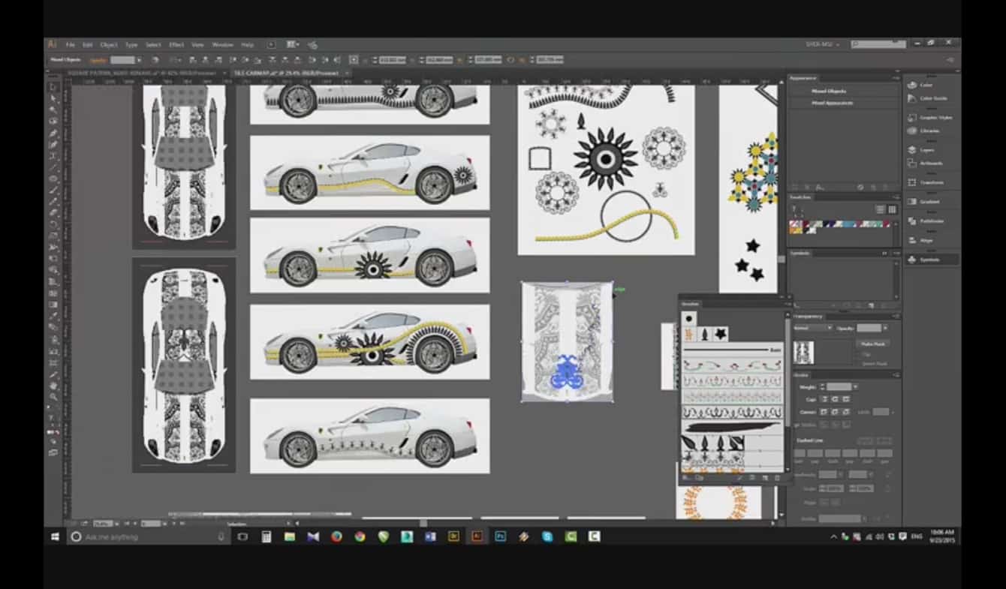The image size is (1006, 589).
Task: Open the Object menu
Action: (109, 44)
